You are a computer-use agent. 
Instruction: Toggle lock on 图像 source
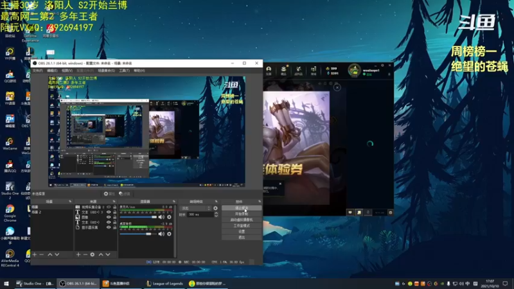(115, 217)
